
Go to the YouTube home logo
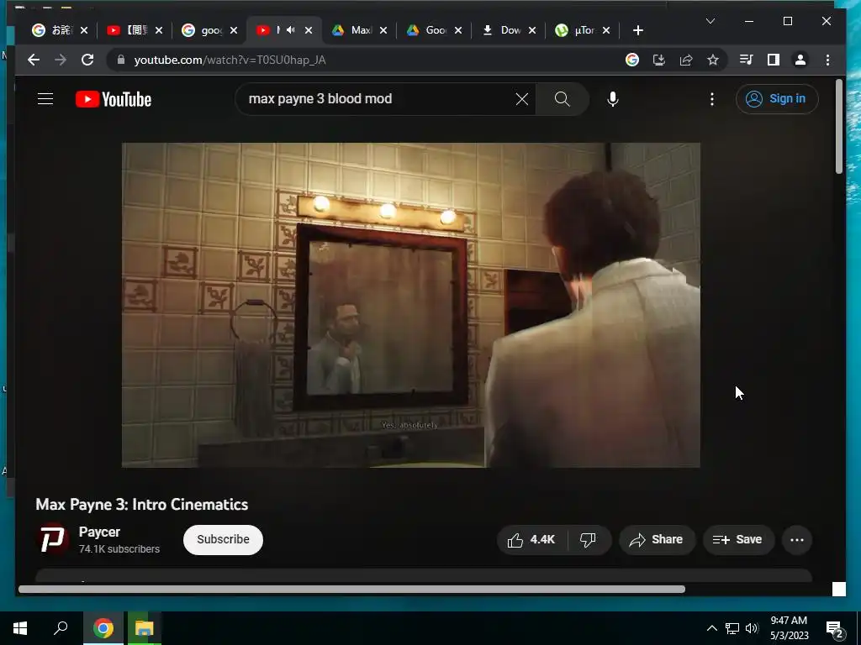(114, 99)
